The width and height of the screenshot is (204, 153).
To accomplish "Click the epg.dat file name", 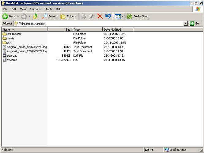I will (x=12, y=56).
